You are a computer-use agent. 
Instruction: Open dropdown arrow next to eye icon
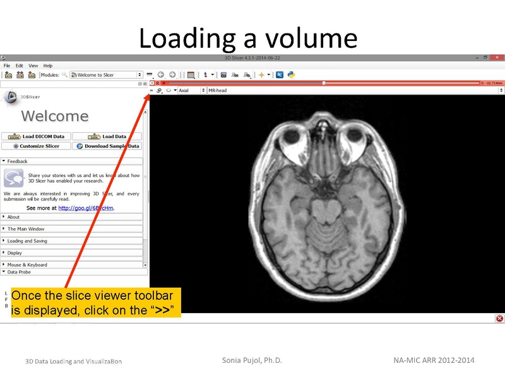[x=175, y=90]
